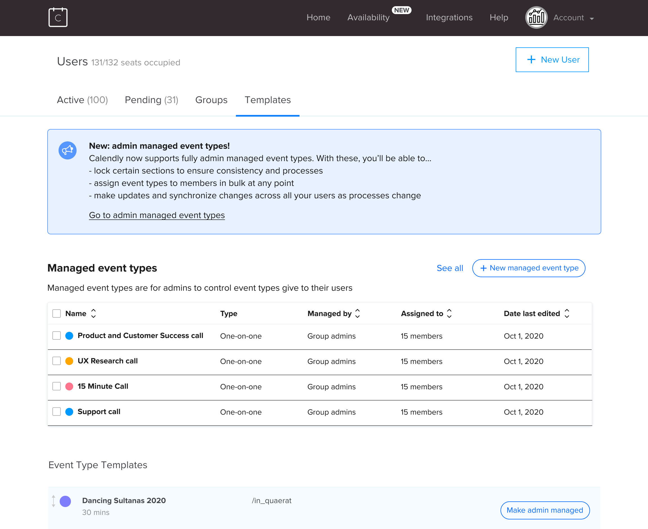Select all managed event types checkbox
648x529 pixels.
pos(57,313)
